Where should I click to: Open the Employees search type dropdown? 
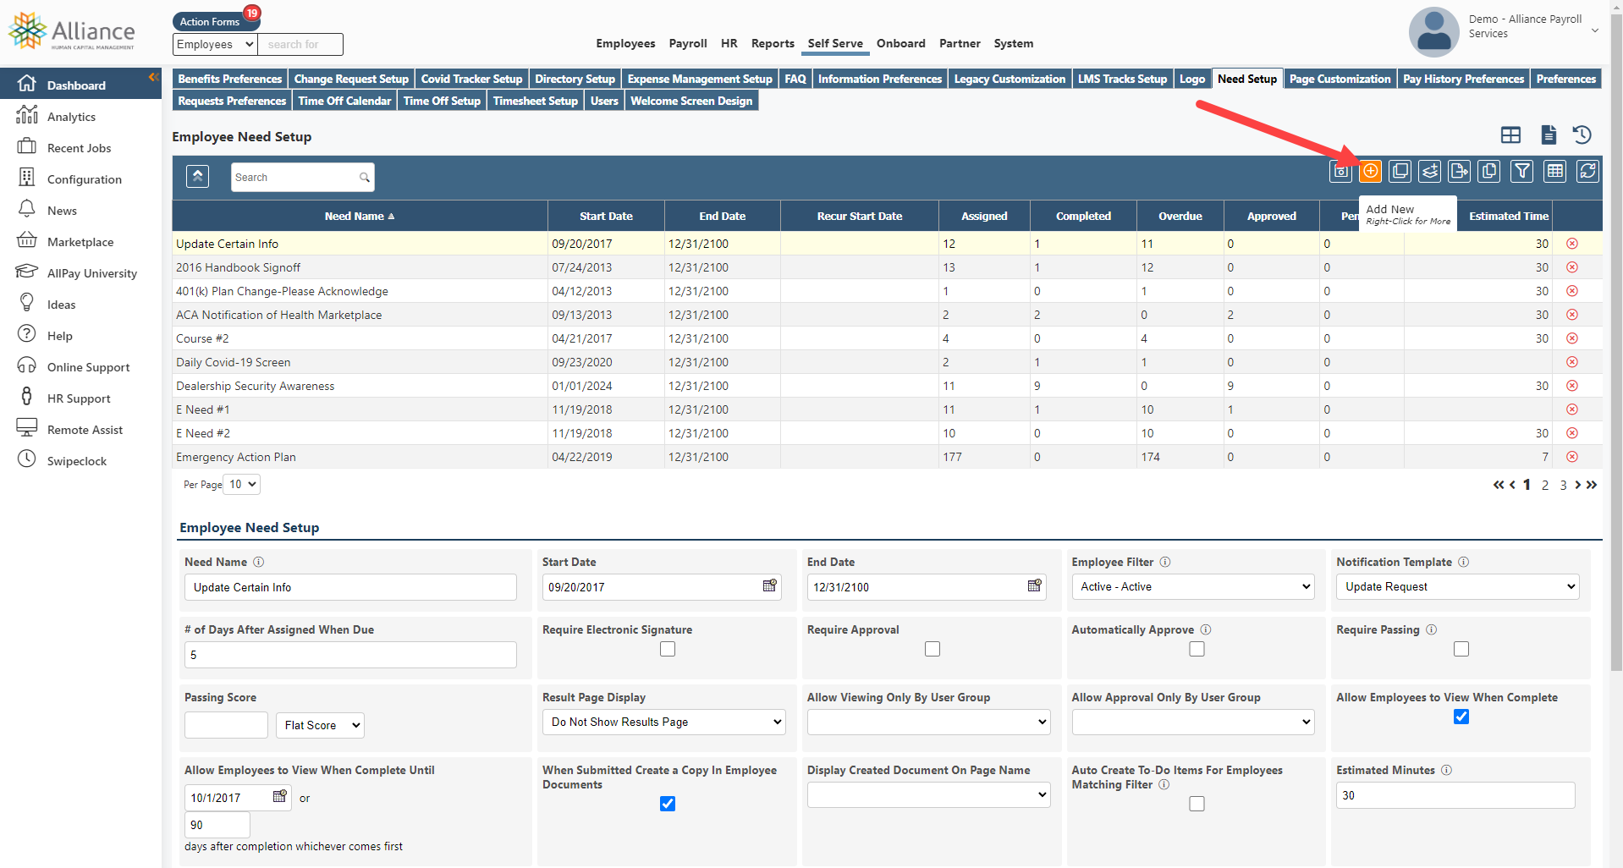tap(215, 44)
